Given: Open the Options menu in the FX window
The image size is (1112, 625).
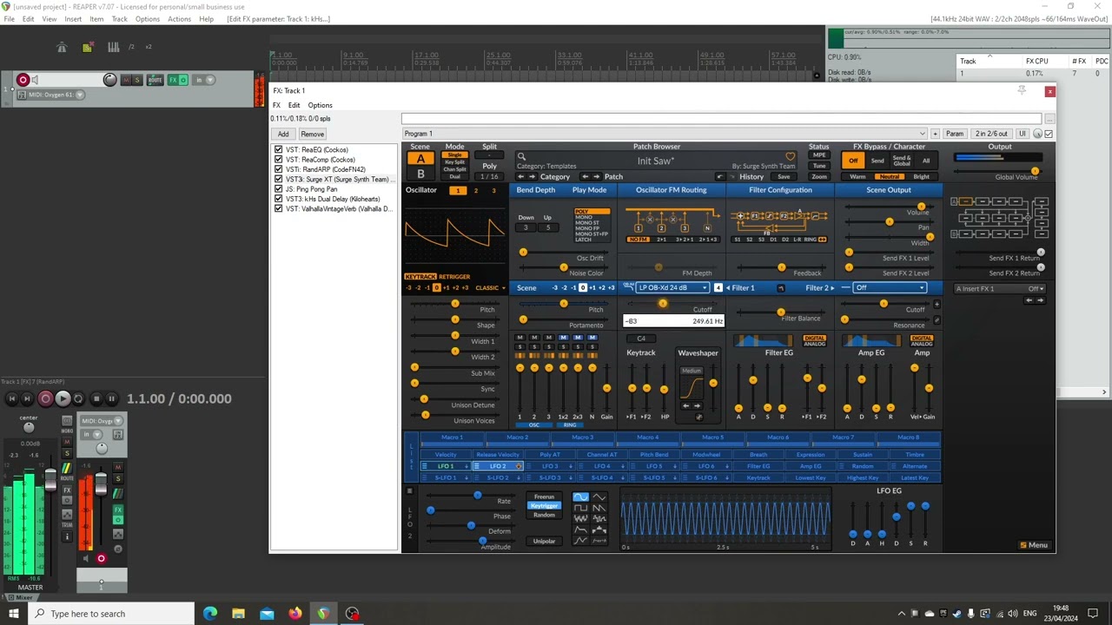Looking at the screenshot, I should tap(320, 105).
